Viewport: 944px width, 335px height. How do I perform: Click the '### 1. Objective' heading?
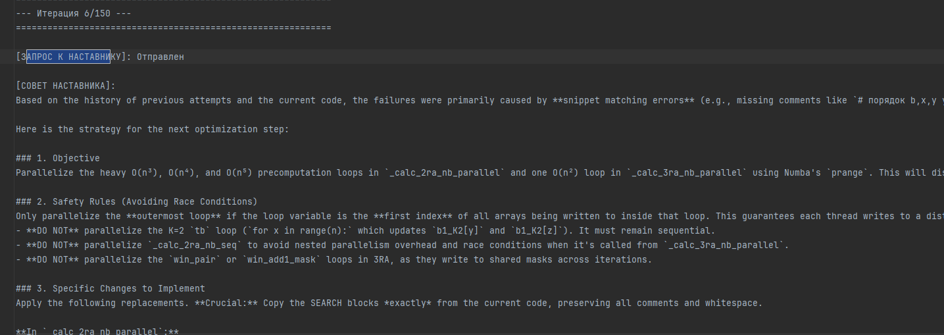(58, 158)
